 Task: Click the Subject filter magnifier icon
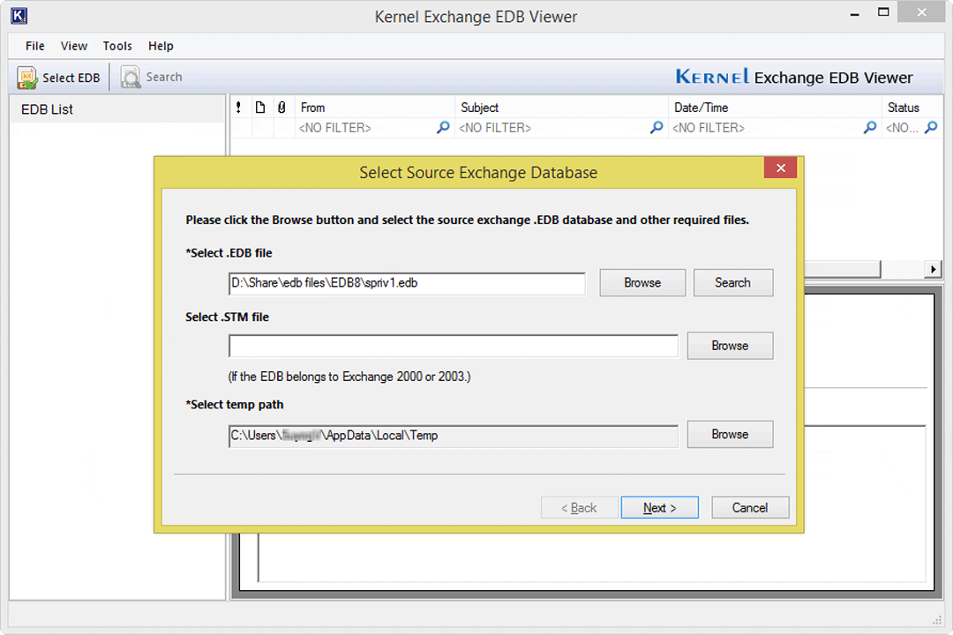[657, 128]
